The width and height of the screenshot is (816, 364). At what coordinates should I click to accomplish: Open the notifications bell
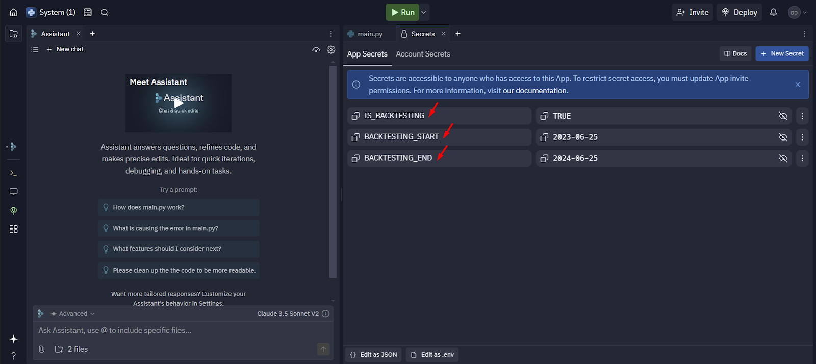tap(773, 12)
